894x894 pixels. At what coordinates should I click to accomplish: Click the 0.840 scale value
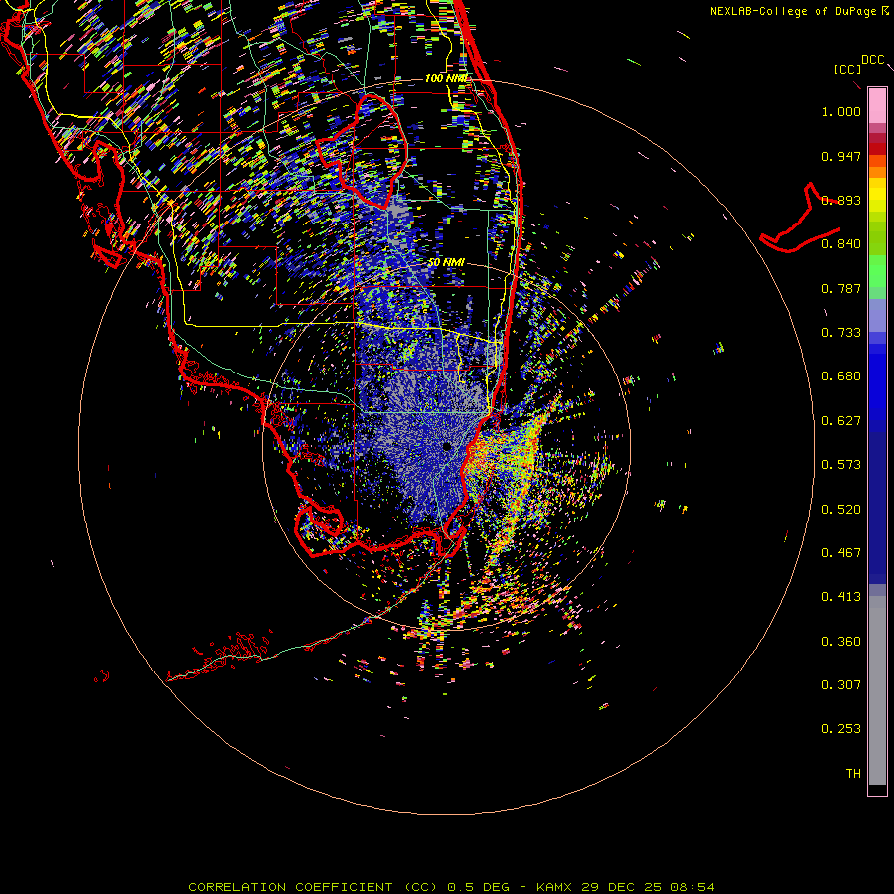coord(841,244)
